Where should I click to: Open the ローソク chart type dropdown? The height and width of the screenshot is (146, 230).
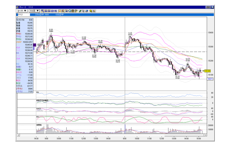point(22,11)
